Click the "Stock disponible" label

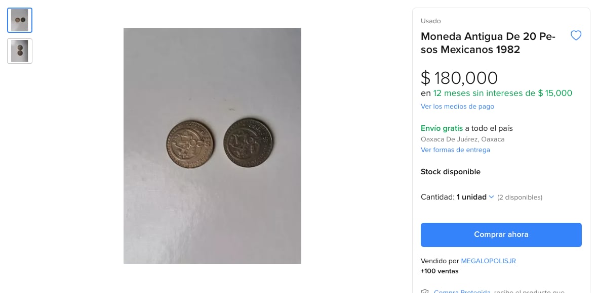pyautogui.click(x=451, y=172)
